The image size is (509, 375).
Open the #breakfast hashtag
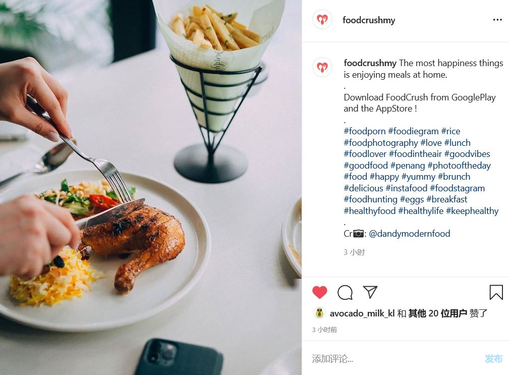pos(446,199)
